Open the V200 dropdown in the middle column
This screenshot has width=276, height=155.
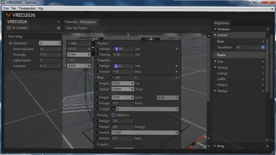click(x=79, y=49)
